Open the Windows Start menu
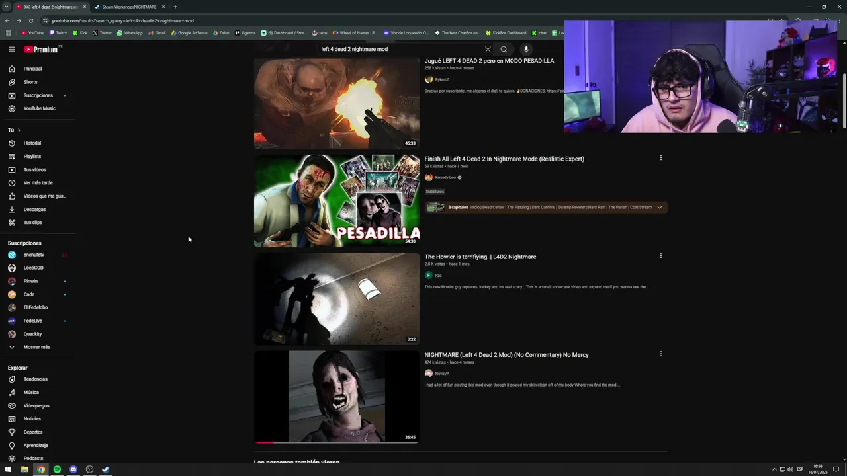847x476 pixels. pos(8,469)
